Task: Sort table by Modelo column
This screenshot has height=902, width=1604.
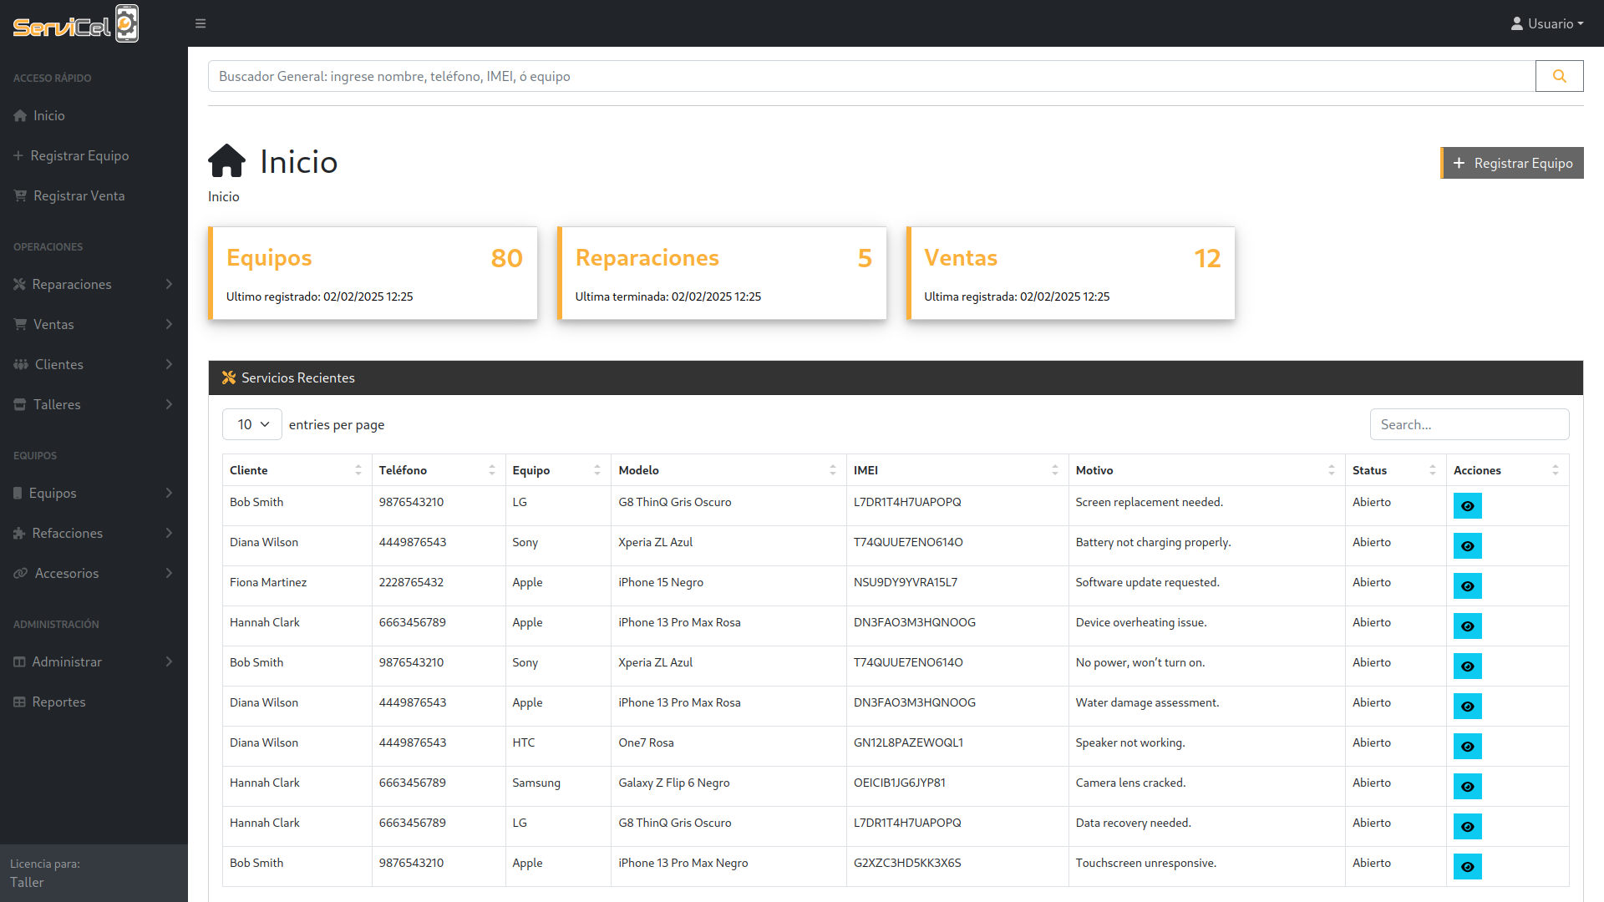Action: click(x=728, y=470)
